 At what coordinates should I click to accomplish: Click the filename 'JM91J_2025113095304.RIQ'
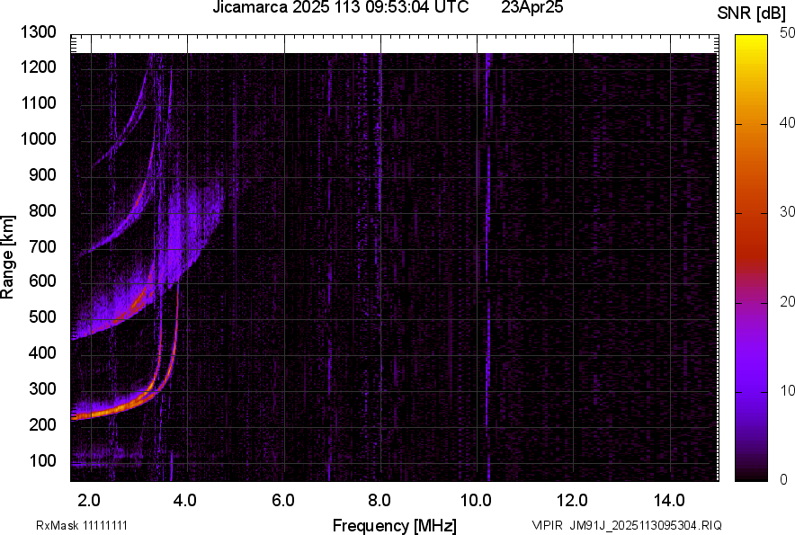[646, 525]
